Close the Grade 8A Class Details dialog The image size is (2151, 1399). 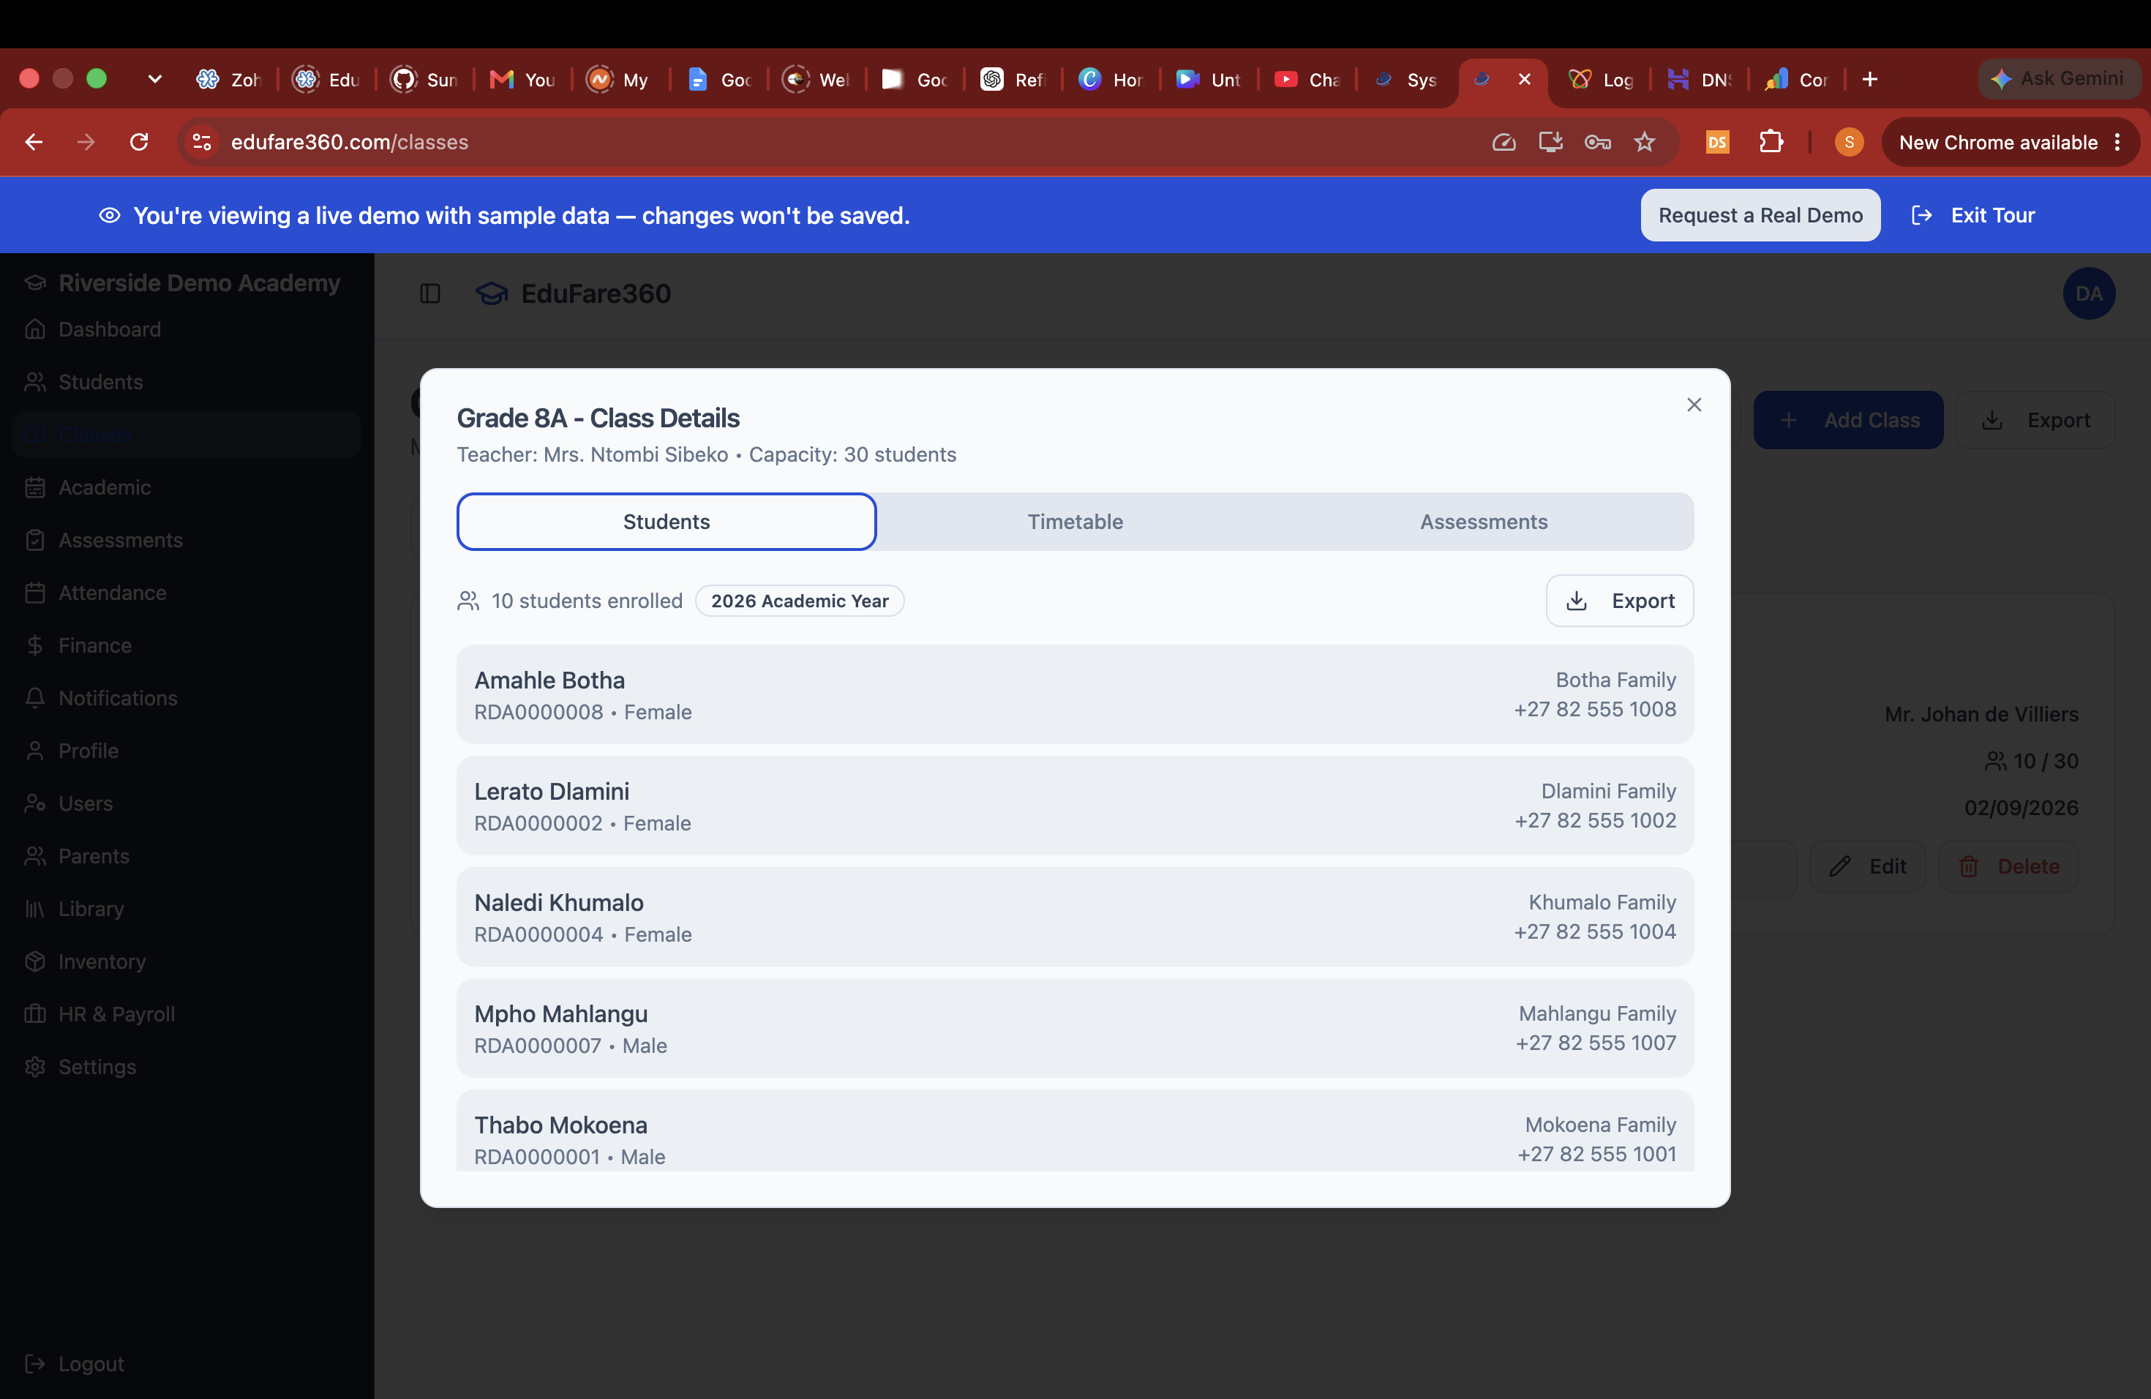point(1694,405)
